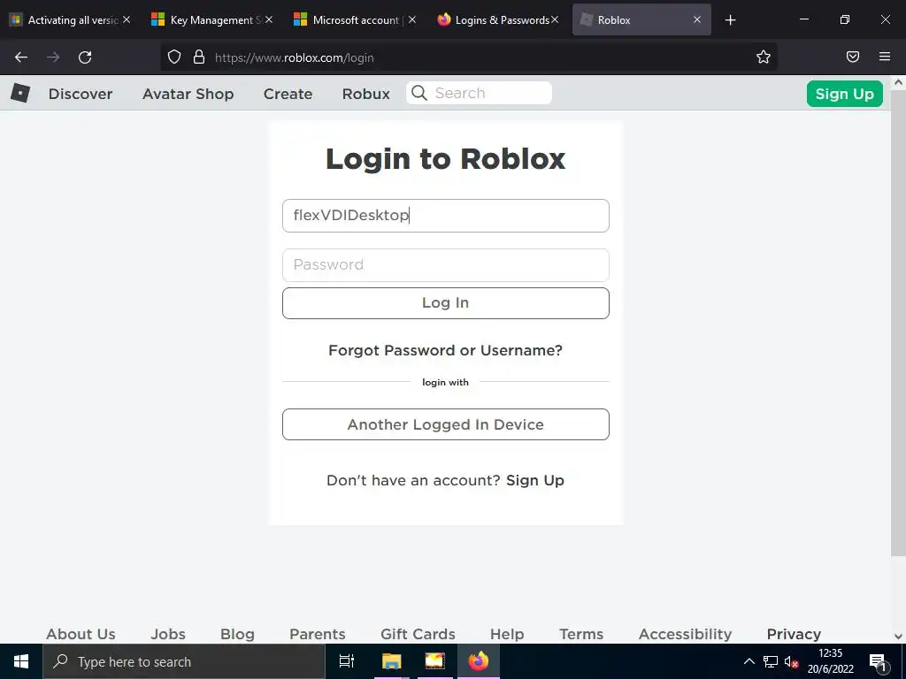This screenshot has height=679, width=906.
Task: Click the site security padlock icon
Action: click(x=199, y=57)
